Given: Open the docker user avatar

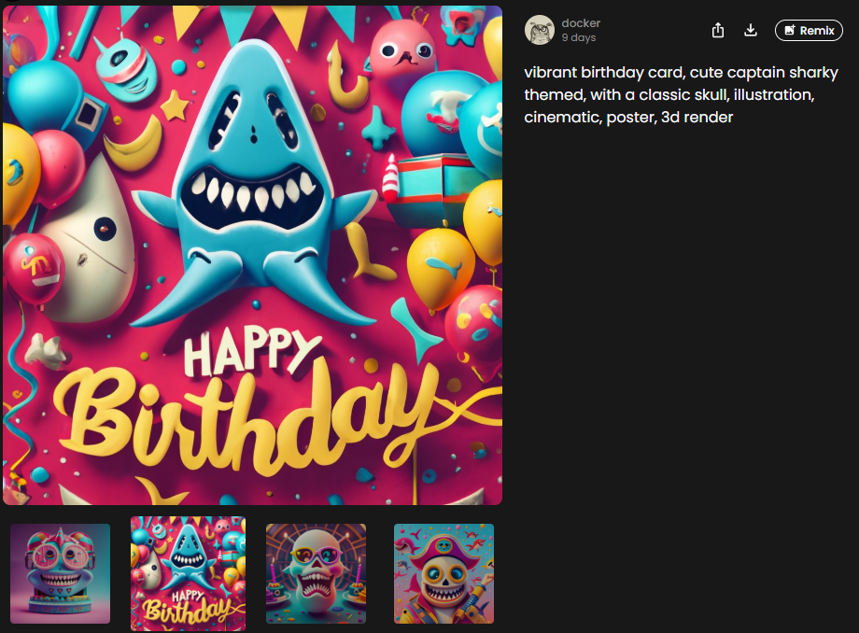Looking at the screenshot, I should 540,30.
